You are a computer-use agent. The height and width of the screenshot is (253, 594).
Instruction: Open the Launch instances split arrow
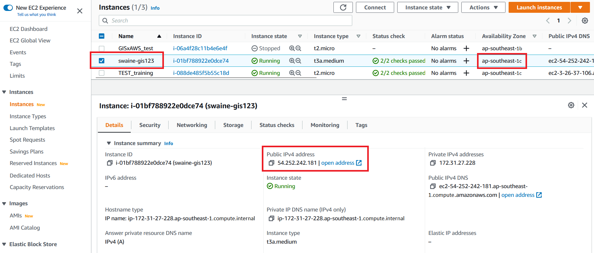[x=580, y=7]
